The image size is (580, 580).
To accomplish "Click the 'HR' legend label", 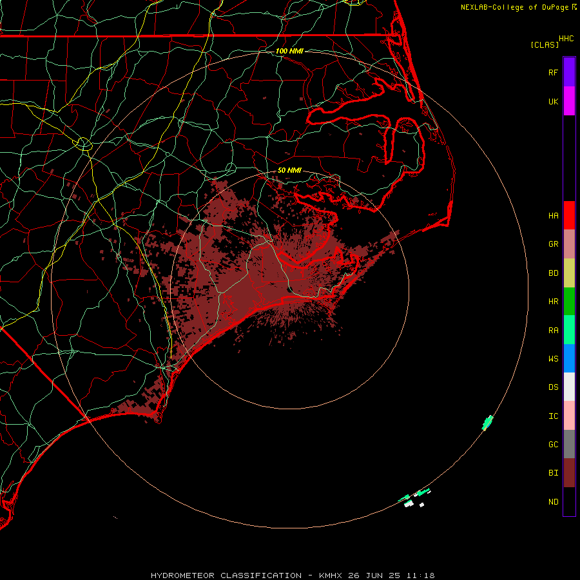I will point(553,302).
